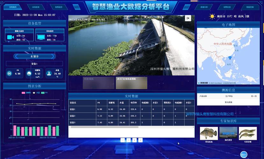Click the sunny weather icon
The image size is (264, 159).
(212, 16)
